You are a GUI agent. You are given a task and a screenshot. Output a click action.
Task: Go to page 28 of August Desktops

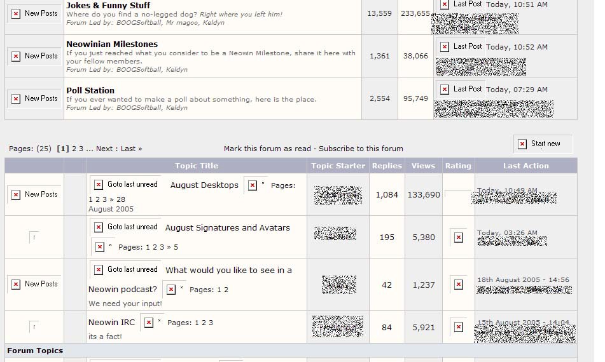point(121,199)
